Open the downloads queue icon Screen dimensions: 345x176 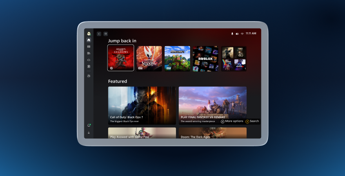pyautogui.click(x=89, y=133)
